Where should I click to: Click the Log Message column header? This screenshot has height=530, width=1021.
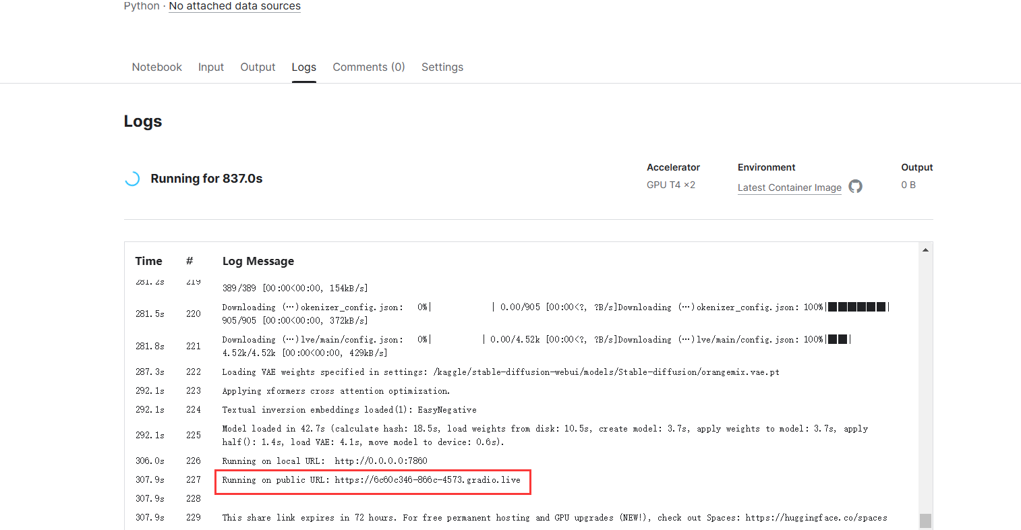258,261
